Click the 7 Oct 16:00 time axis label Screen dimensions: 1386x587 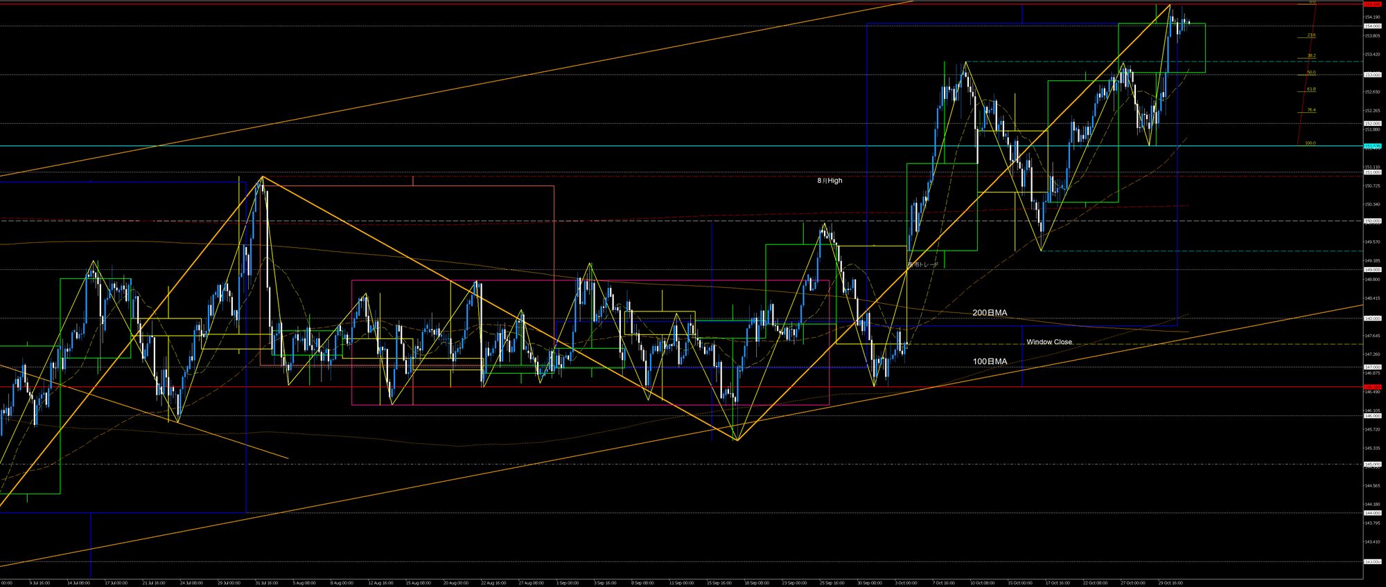(944, 583)
